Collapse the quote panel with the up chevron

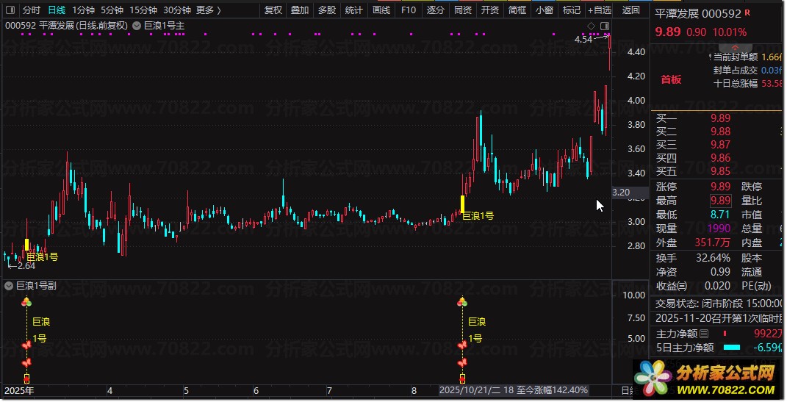tap(736, 48)
